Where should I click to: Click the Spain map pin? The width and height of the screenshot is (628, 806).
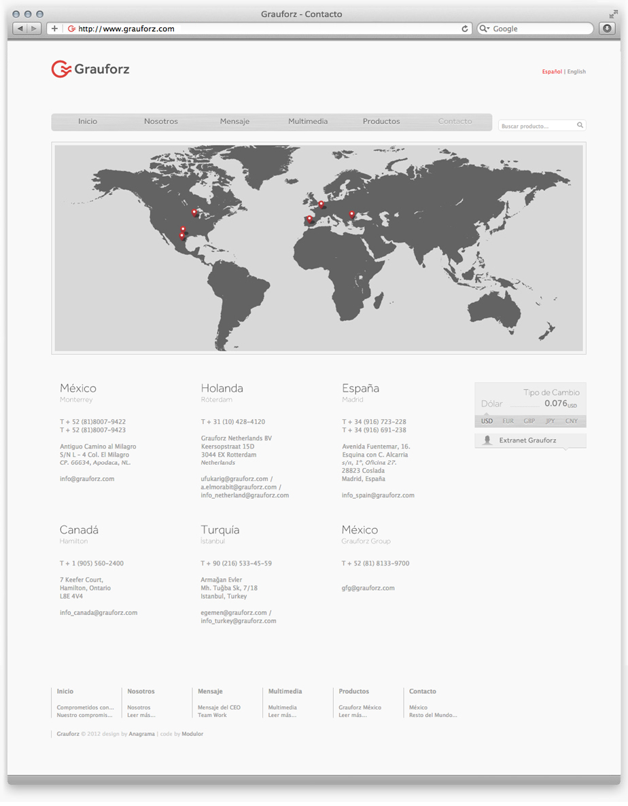click(x=309, y=220)
